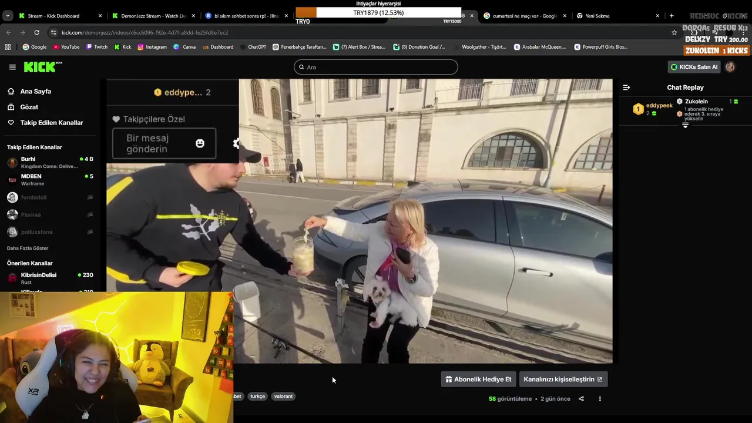Switch to Stream - Kick Dashboard tab
752x423 pixels.
coord(53,16)
